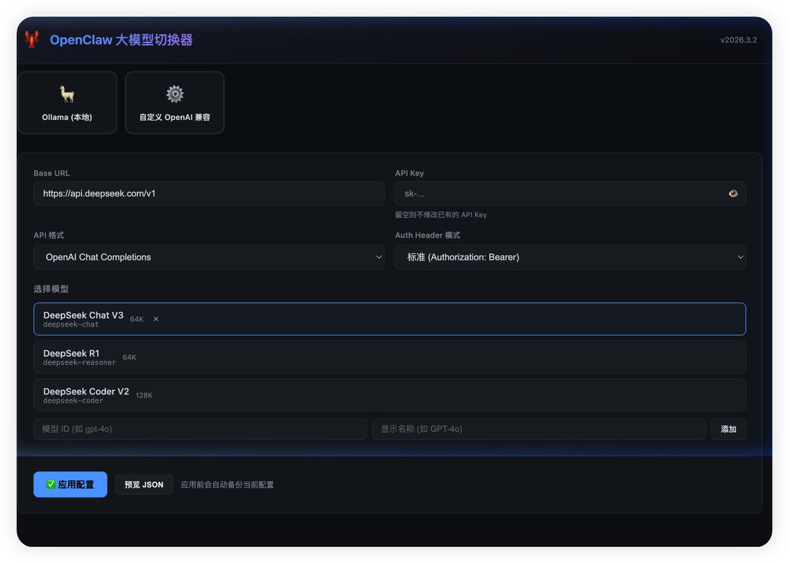Click the v2026.3.2 version text
This screenshot has width=789, height=564.
[738, 40]
